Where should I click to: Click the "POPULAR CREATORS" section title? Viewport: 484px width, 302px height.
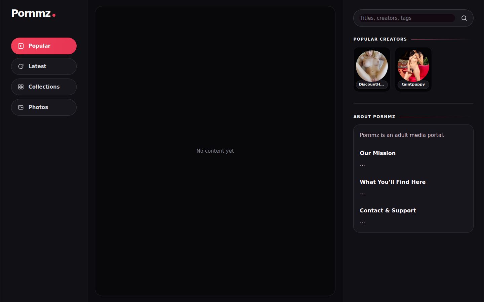tap(380, 39)
